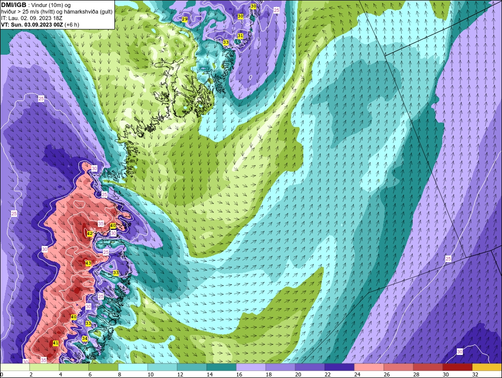The image size is (502, 378).
Task: Click the 26–28 m/s salmon legend swatch
Action: 398,367
